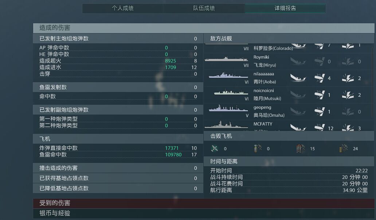Select the 详细报告 tab

click(x=285, y=8)
